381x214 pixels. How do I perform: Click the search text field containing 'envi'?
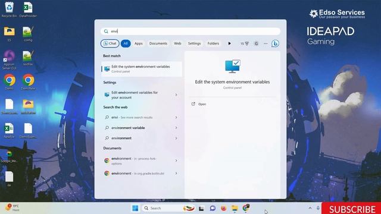click(x=190, y=32)
